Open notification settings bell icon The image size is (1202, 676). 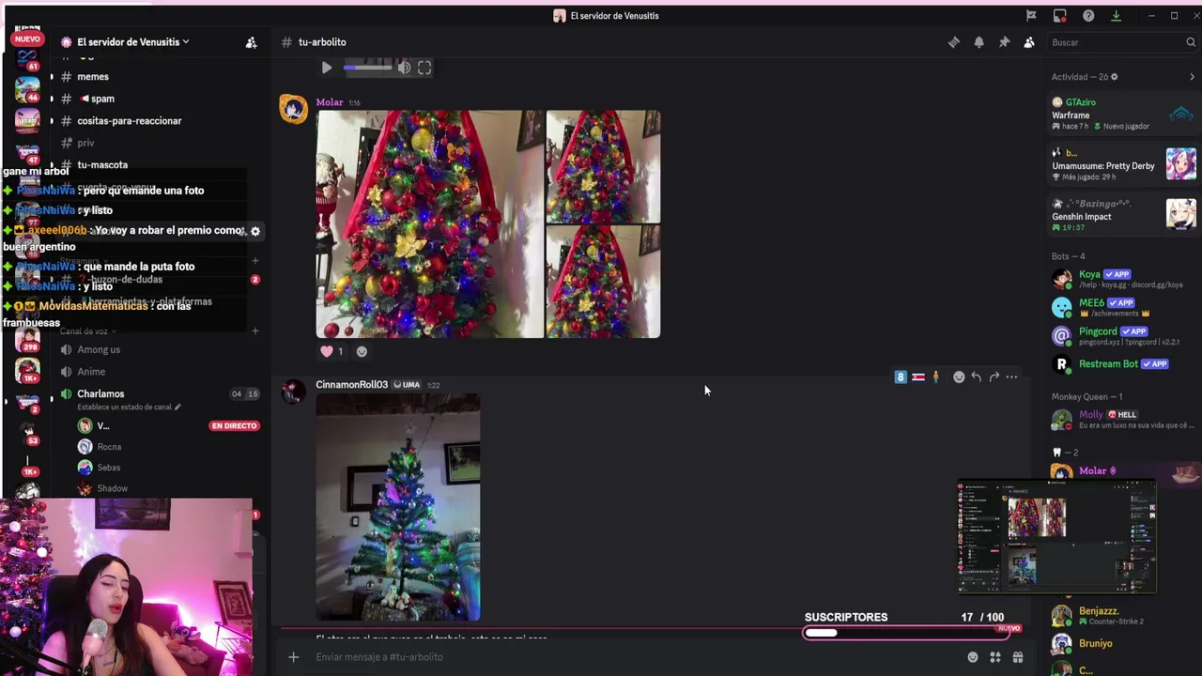coord(979,42)
